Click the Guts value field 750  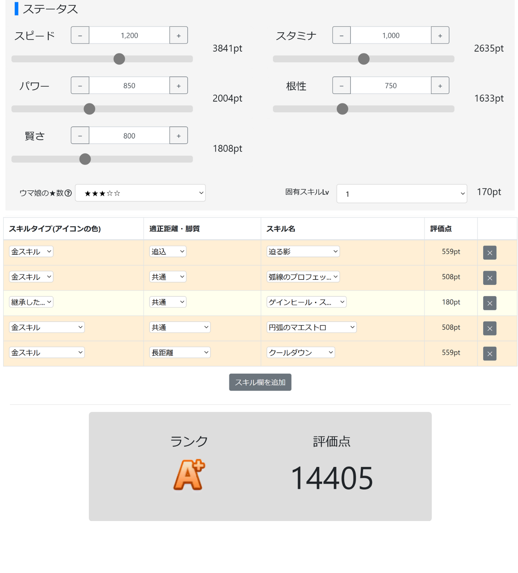click(x=391, y=85)
